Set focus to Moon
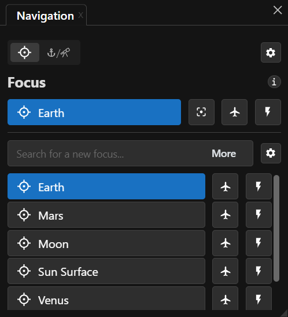Viewport: 288px width, 317px height. coord(106,243)
